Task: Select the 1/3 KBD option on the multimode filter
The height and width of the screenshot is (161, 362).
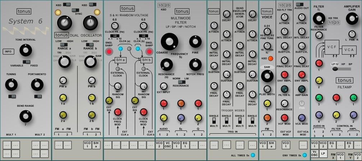Action: click(x=161, y=5)
